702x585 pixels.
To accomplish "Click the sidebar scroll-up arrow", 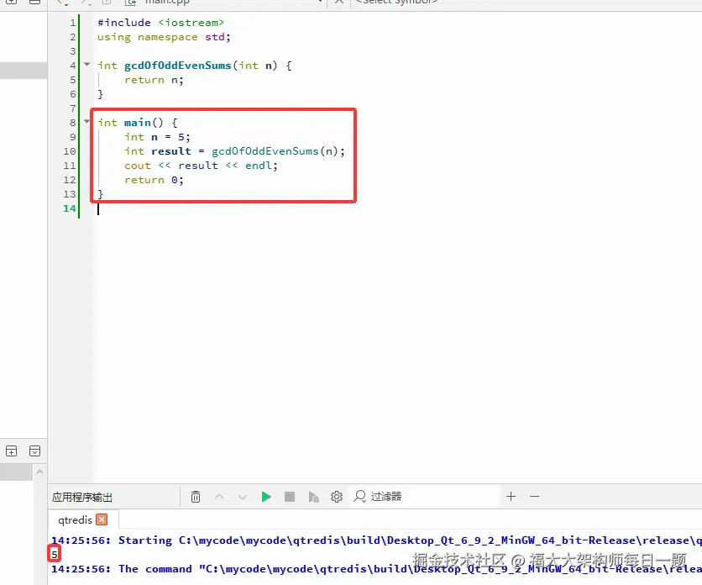I will 39,472.
